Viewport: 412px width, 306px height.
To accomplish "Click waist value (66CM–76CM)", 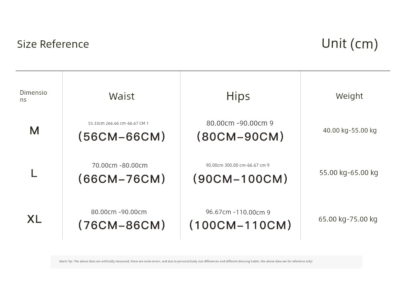I will tap(122, 179).
